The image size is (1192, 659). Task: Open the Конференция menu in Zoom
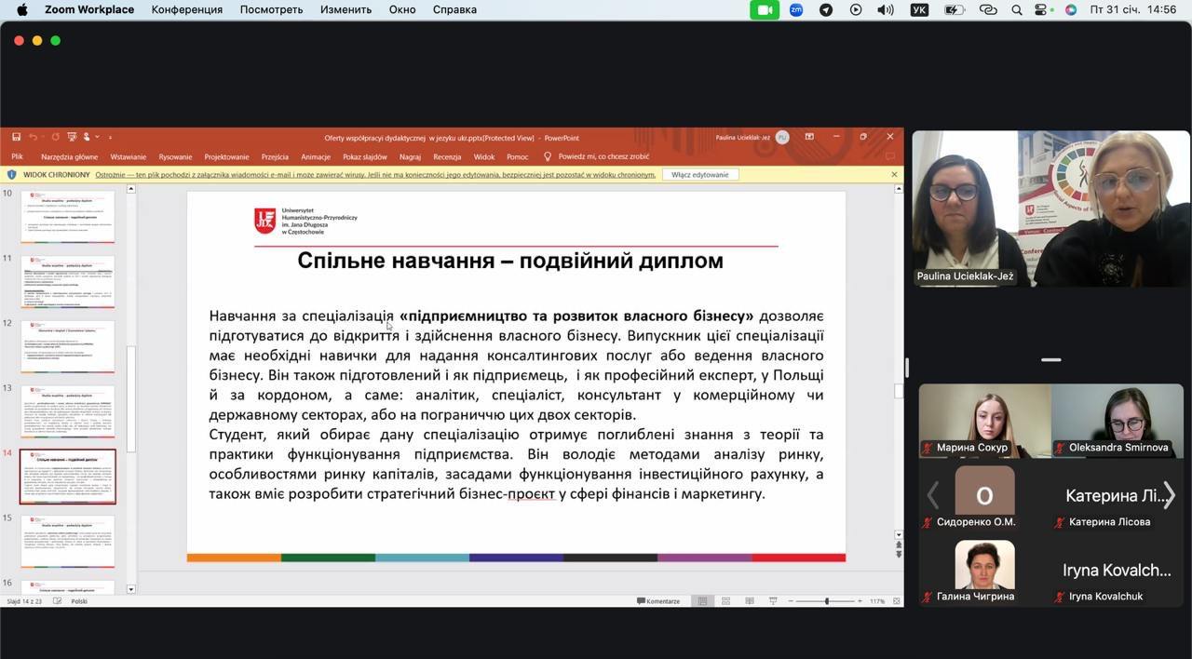tap(187, 9)
